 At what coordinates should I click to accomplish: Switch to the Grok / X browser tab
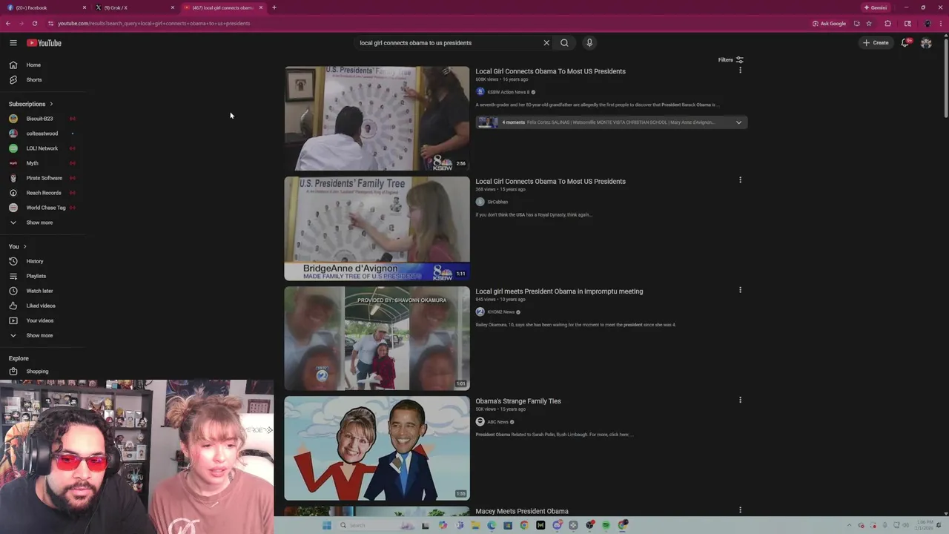click(133, 7)
